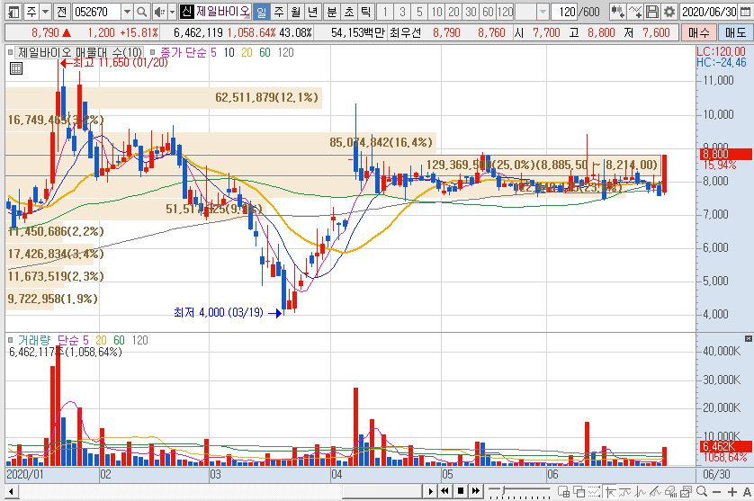The width and height of the screenshot is (754, 501).
Task: Switch to 초 second chart tab
Action: [348, 12]
